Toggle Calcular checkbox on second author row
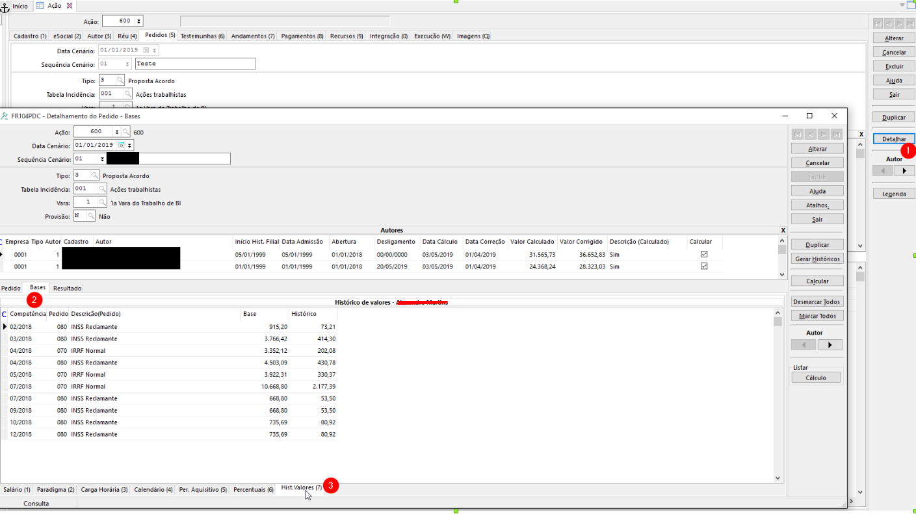916x514 pixels. point(704,266)
